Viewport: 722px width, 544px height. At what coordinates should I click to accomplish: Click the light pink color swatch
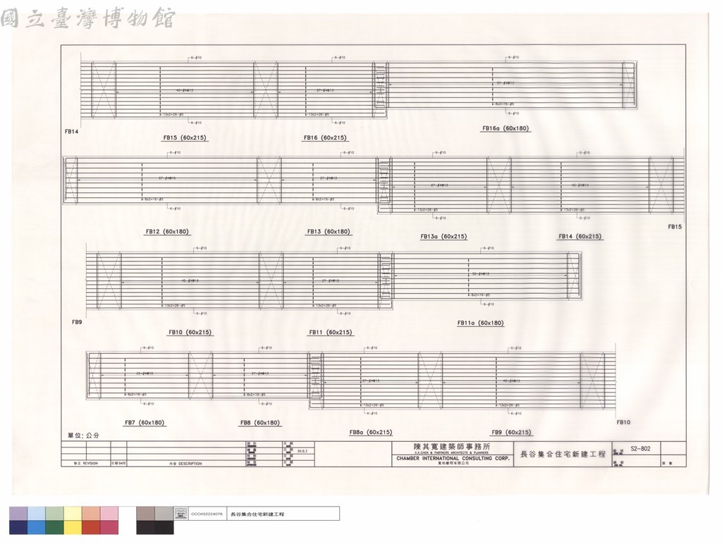coord(109,514)
